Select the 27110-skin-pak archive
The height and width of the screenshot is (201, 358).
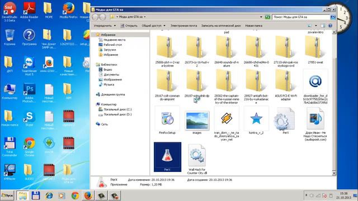coord(286,52)
